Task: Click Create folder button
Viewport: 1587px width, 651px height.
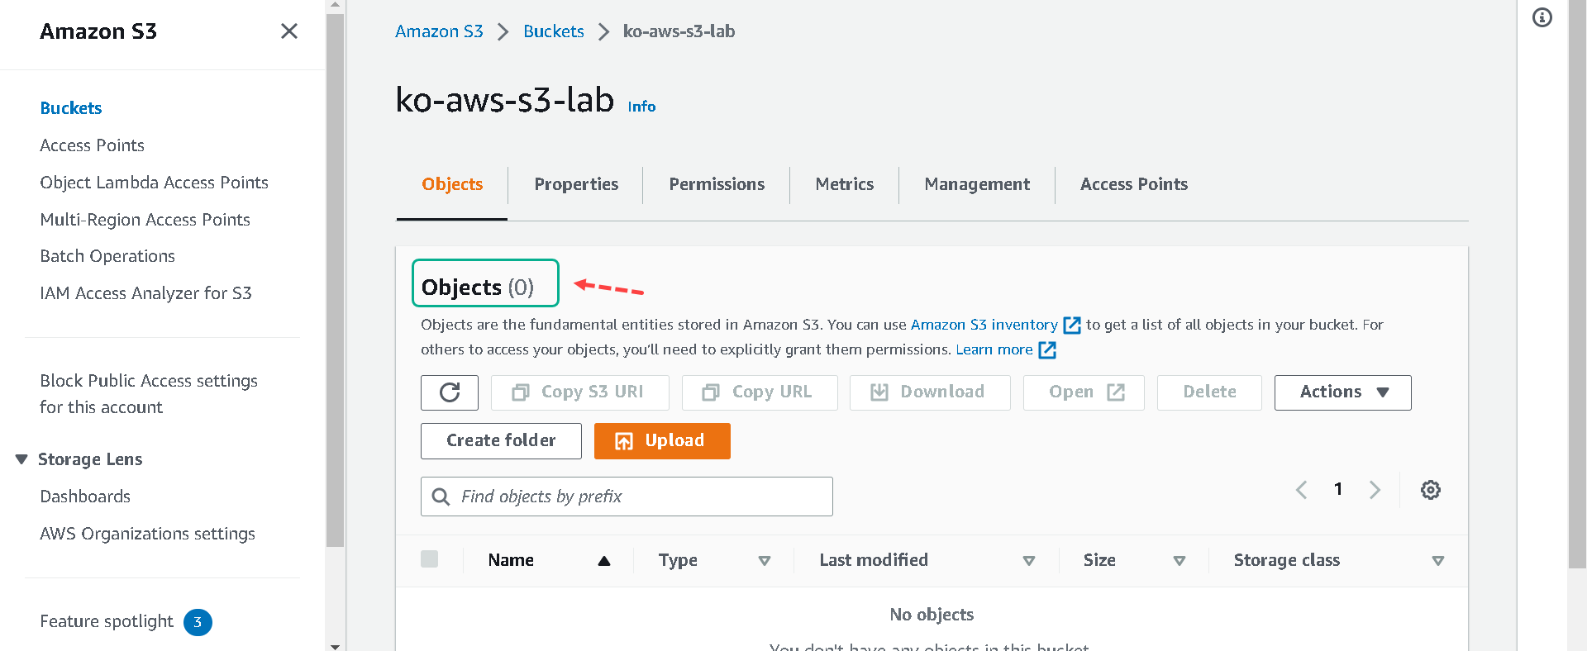Action: [x=501, y=441]
